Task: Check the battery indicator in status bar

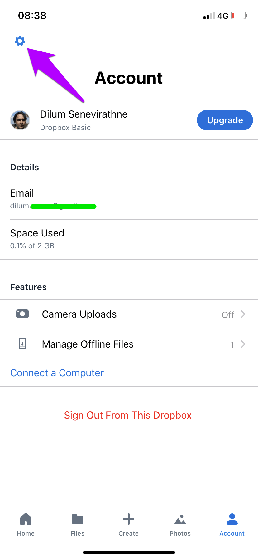Action: (x=239, y=16)
